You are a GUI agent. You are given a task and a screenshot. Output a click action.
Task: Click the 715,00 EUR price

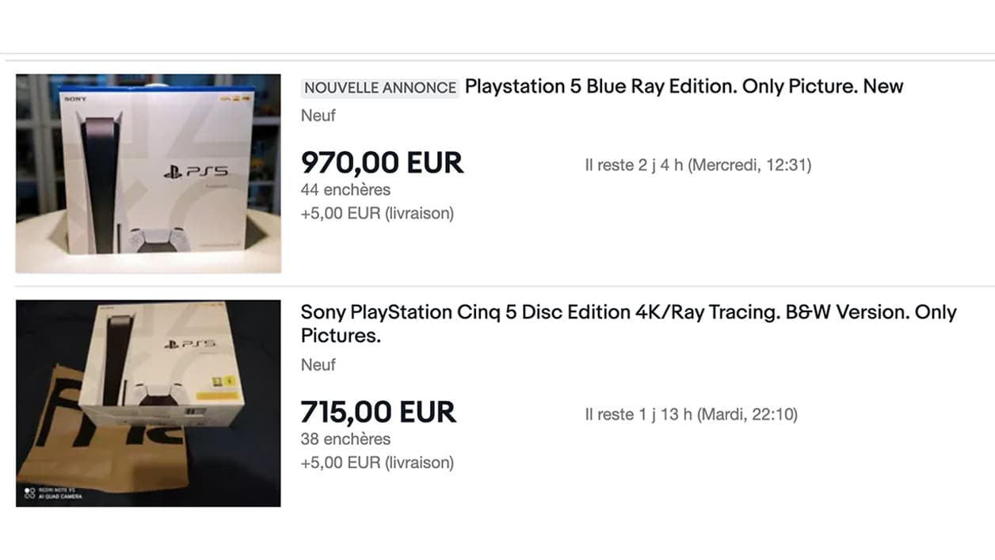(x=379, y=413)
